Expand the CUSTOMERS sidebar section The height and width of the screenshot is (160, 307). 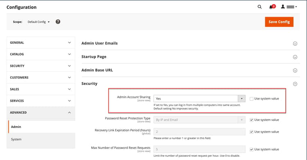coord(41,78)
